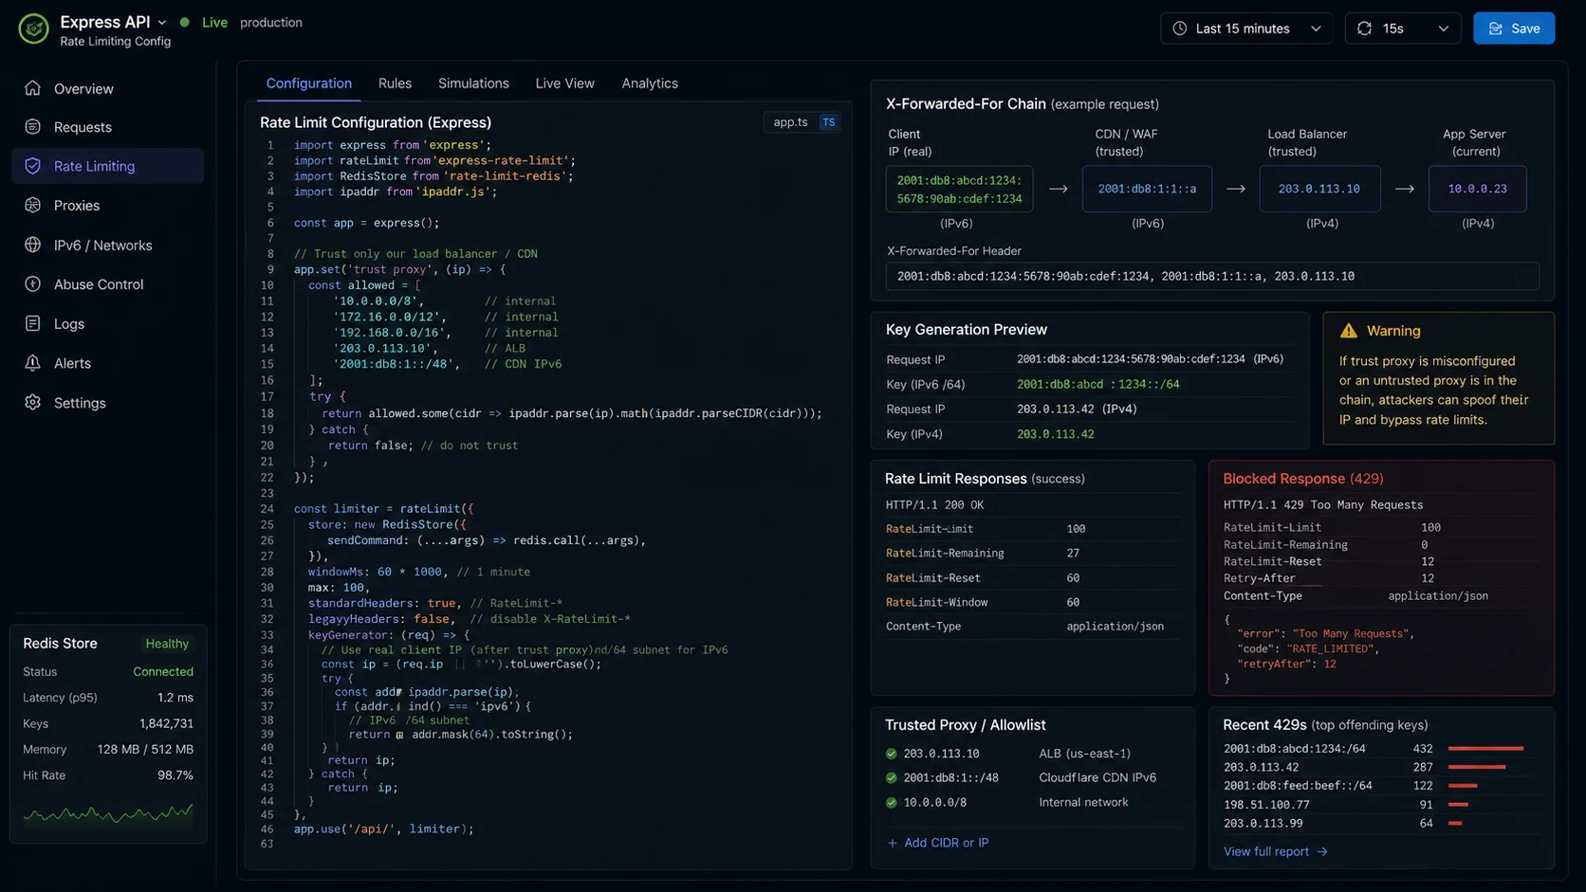
Task: Click the plus icon for Add CIDR
Action: 892,843
